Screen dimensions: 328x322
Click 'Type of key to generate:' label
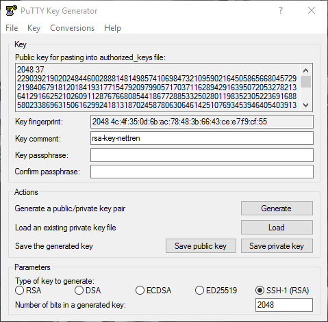point(55,281)
